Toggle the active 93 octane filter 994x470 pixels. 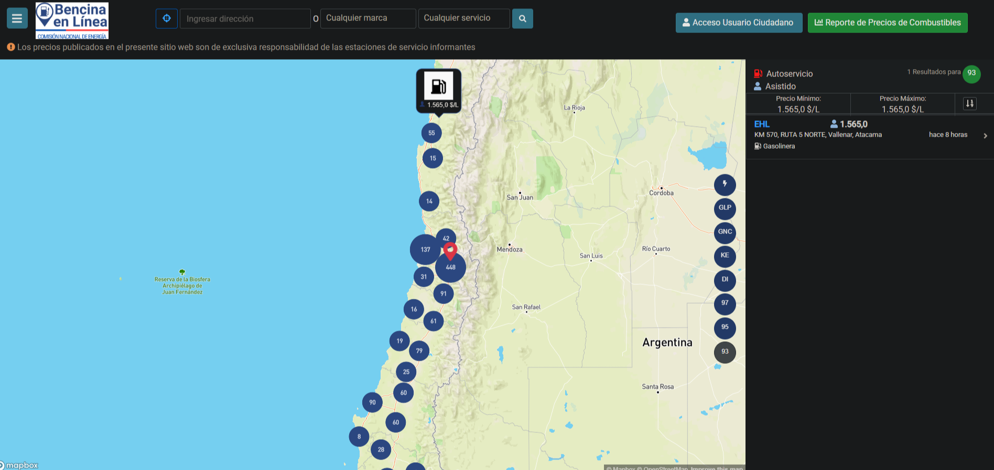pyautogui.click(x=725, y=352)
